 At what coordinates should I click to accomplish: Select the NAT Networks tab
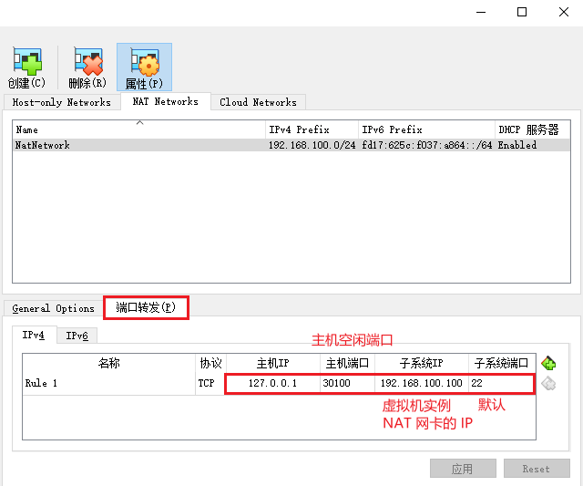(165, 101)
